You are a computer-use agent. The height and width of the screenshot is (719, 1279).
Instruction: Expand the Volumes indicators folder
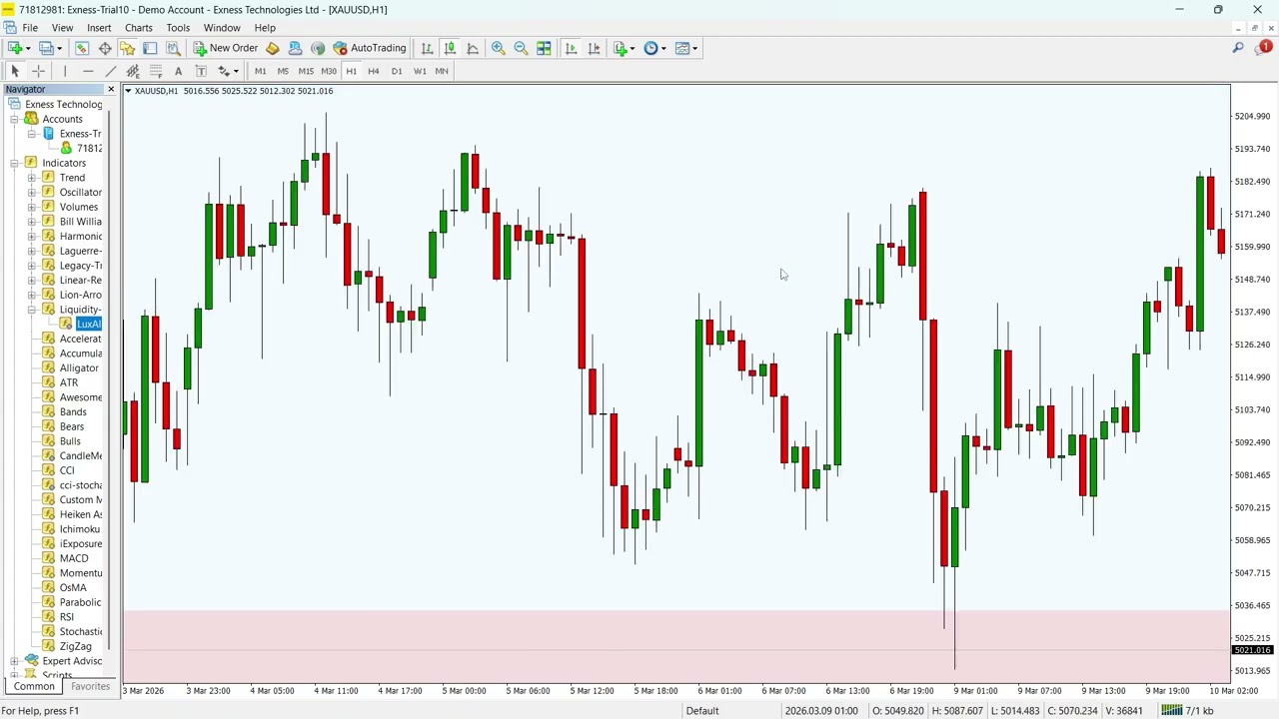click(31, 207)
